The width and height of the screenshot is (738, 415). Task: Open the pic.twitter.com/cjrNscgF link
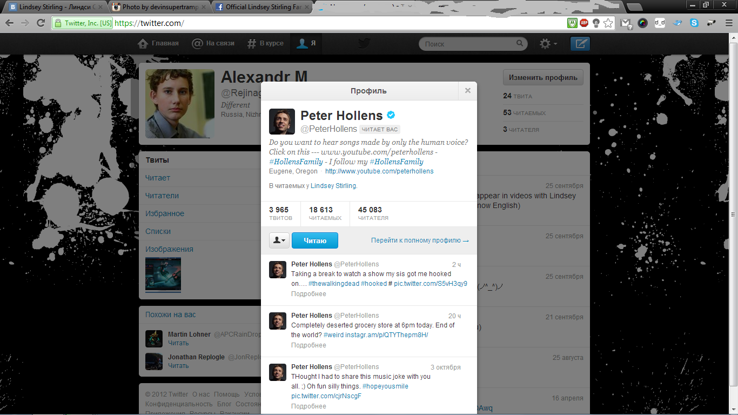coord(326,396)
